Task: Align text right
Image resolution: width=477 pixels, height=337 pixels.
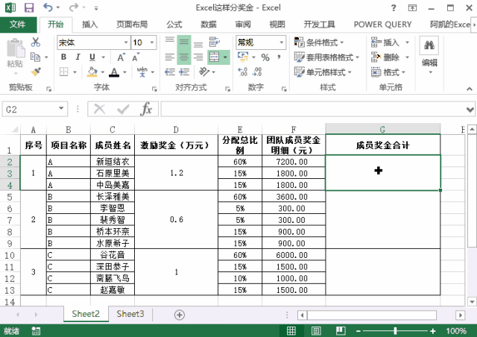Action: [198, 57]
